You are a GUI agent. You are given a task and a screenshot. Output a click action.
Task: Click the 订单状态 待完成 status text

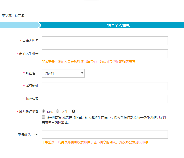(x=12, y=16)
